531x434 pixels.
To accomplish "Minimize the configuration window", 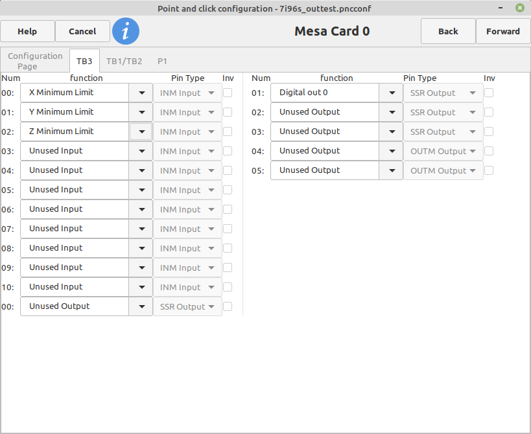I will [x=501, y=8].
